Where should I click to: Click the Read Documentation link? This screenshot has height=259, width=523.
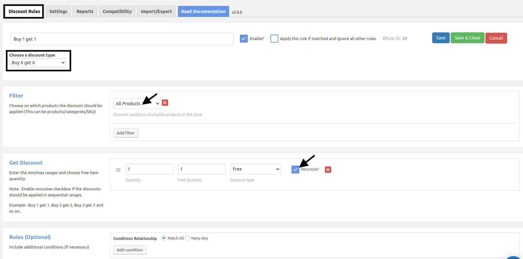[204, 11]
